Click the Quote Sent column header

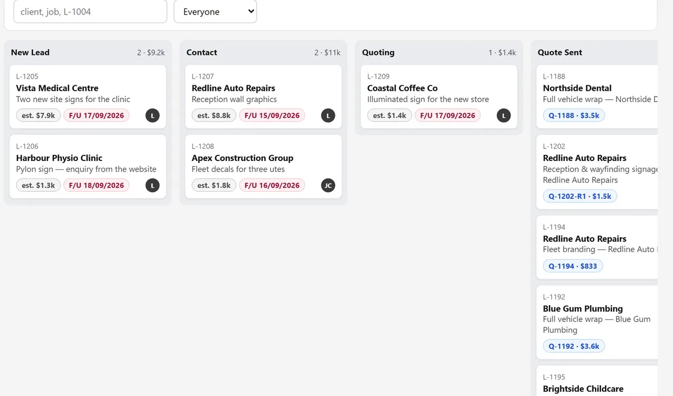pos(560,52)
